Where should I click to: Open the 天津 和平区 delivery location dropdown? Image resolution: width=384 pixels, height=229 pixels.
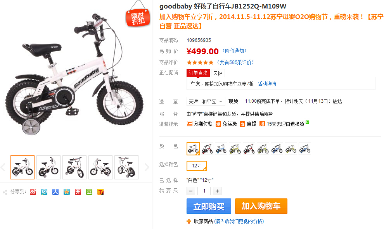pos(206,102)
